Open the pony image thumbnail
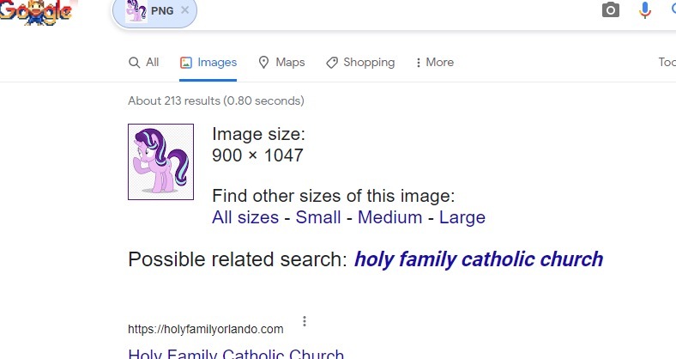676x359 pixels. (160, 161)
